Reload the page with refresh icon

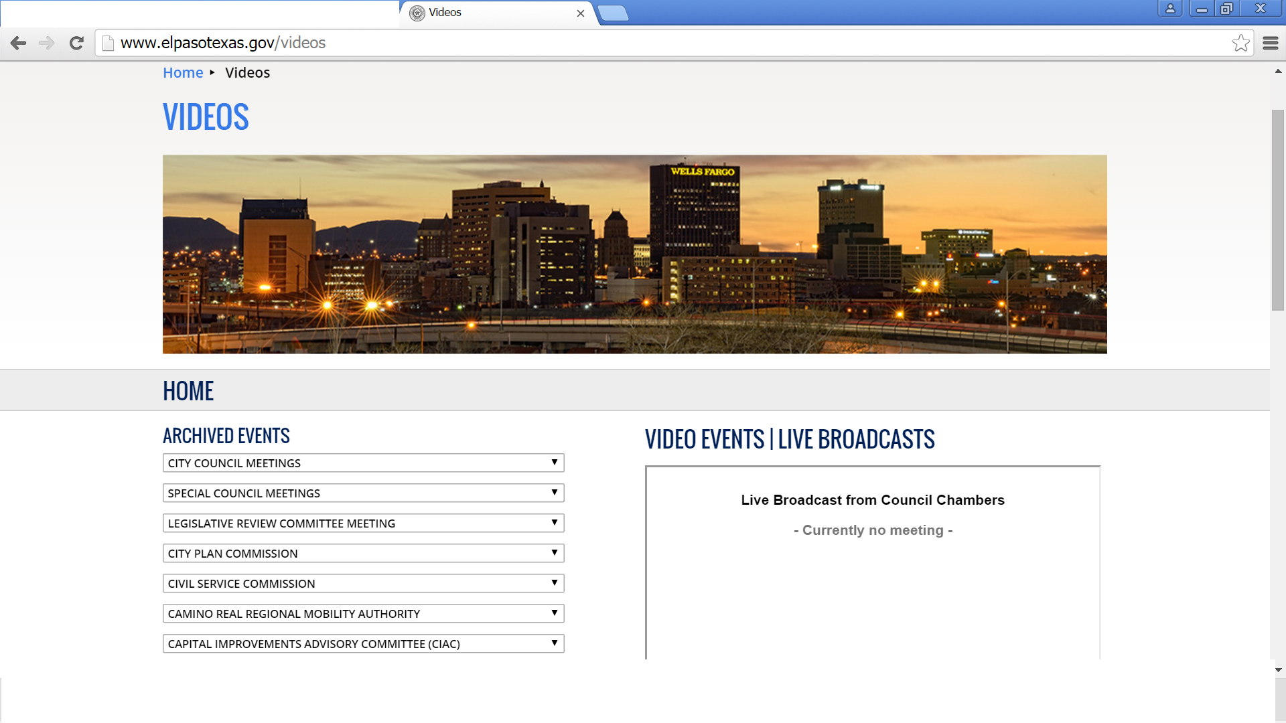coord(76,43)
